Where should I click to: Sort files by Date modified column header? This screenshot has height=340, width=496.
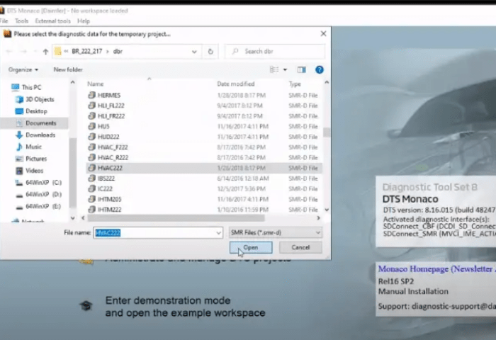[236, 84]
